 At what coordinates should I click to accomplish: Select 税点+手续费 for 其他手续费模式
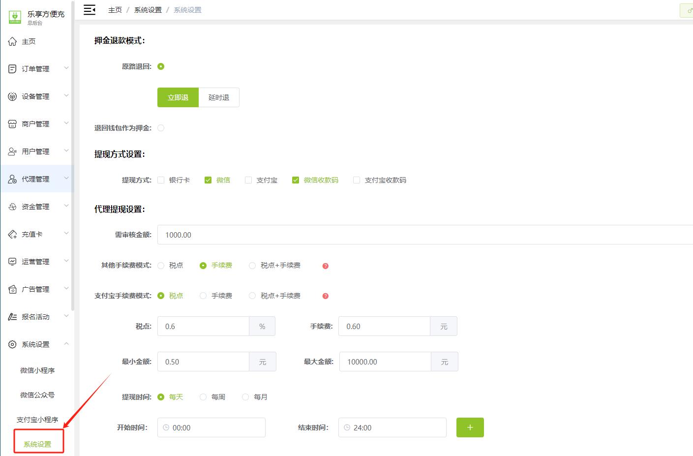252,266
